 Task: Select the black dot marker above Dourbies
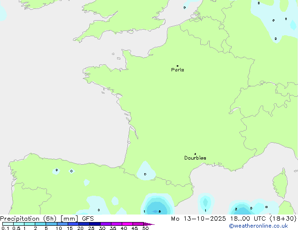[x=195, y=154]
